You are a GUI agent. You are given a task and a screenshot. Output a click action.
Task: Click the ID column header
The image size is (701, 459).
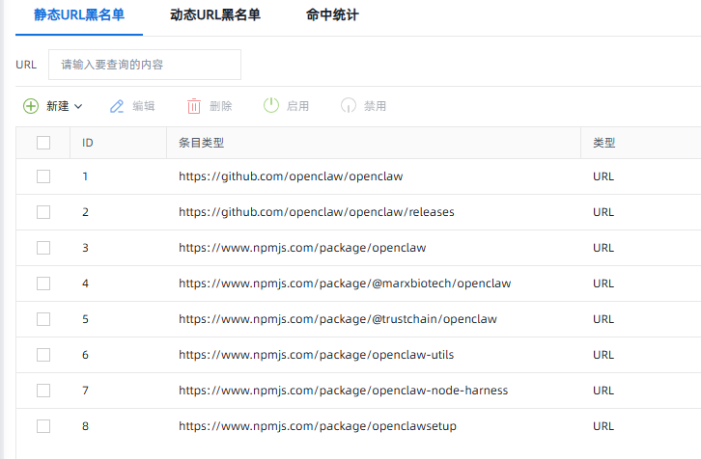tap(88, 143)
